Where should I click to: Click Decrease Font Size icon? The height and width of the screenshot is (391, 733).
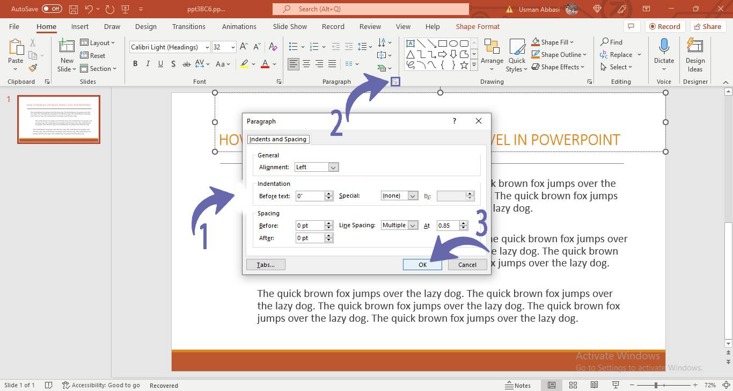click(x=258, y=47)
